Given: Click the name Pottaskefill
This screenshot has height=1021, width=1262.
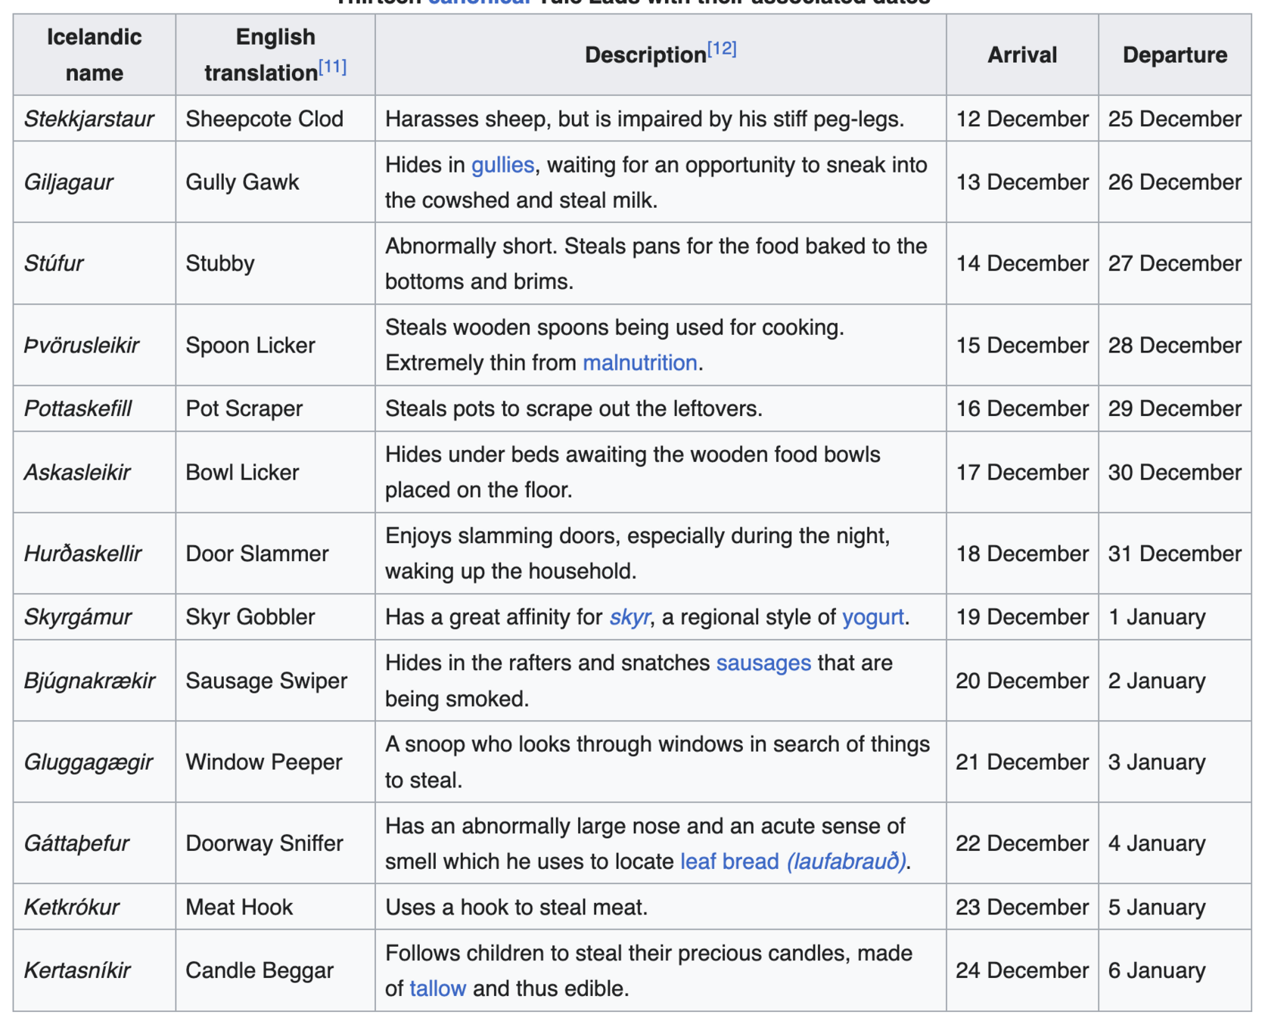Looking at the screenshot, I should pyautogui.click(x=77, y=409).
